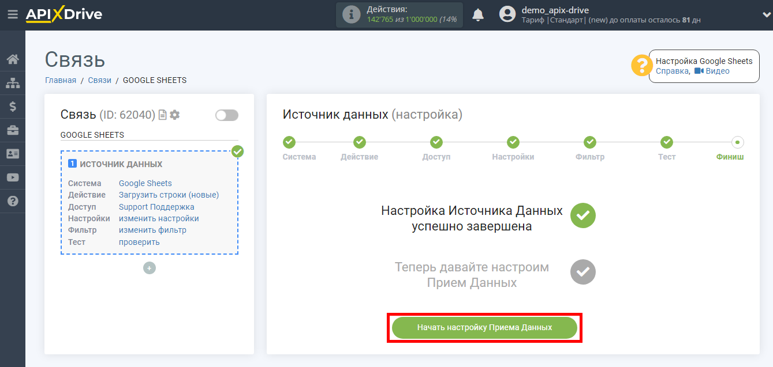Screen dimensions: 773x367
Task: Open the user avatar icon
Action: pyautogui.click(x=507, y=14)
